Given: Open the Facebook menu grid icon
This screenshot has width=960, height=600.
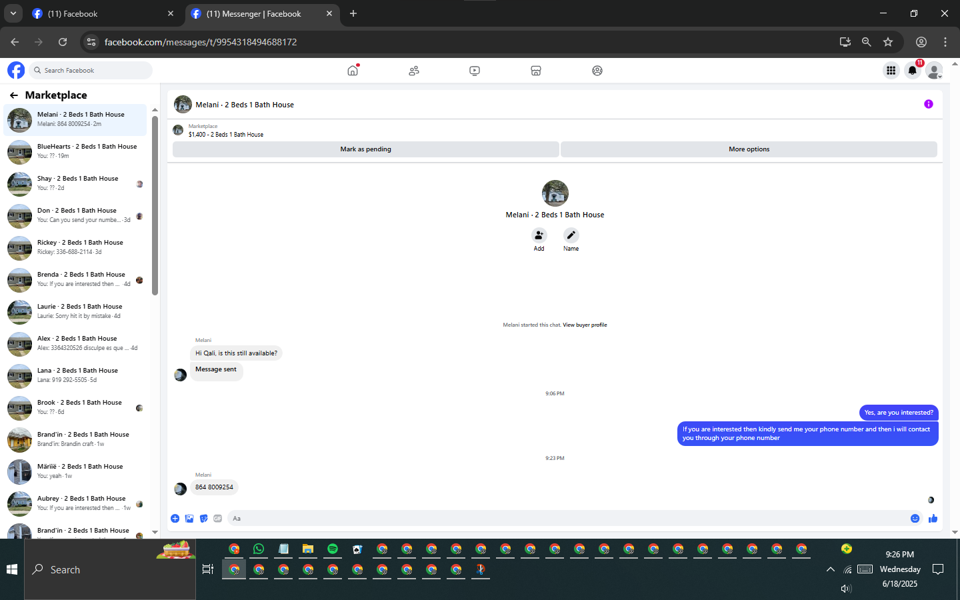Looking at the screenshot, I should [891, 70].
